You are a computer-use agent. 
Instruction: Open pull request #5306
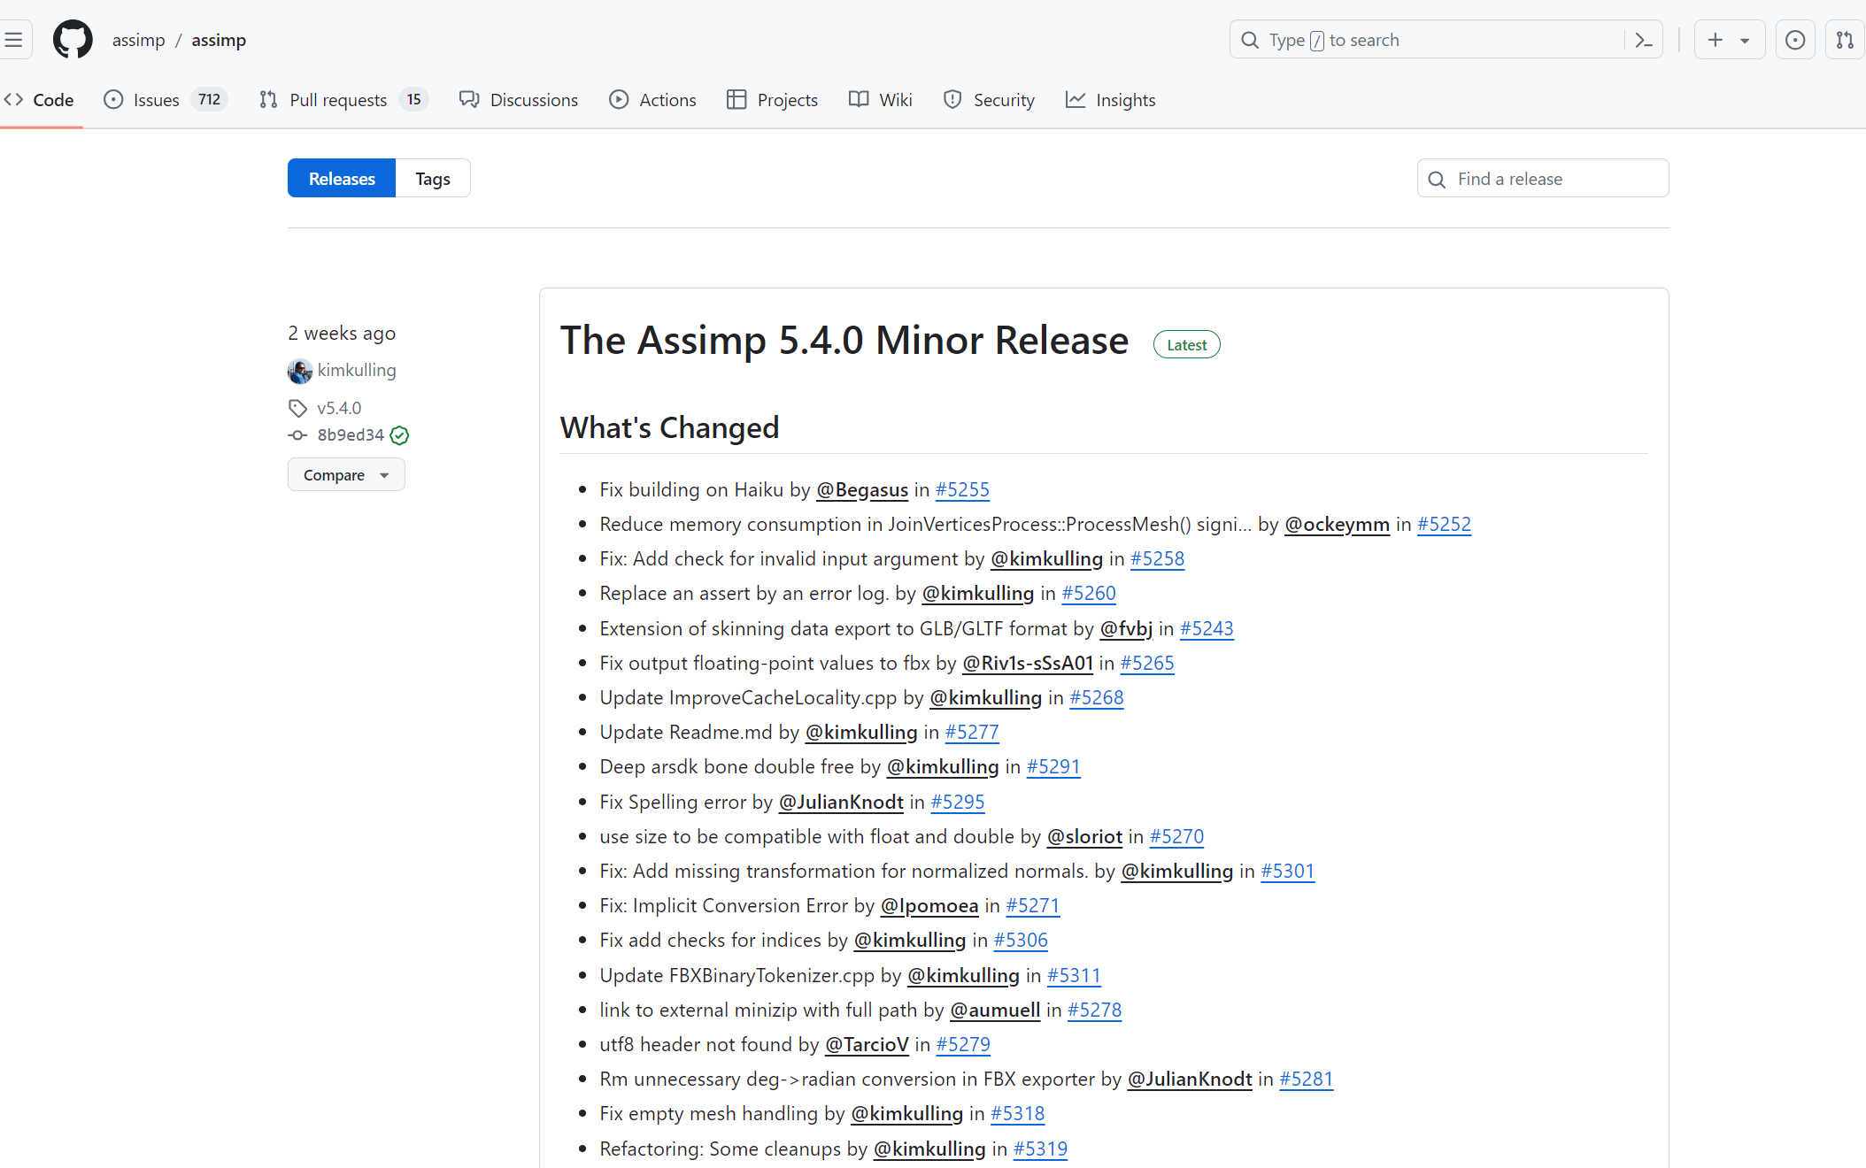(x=1021, y=940)
